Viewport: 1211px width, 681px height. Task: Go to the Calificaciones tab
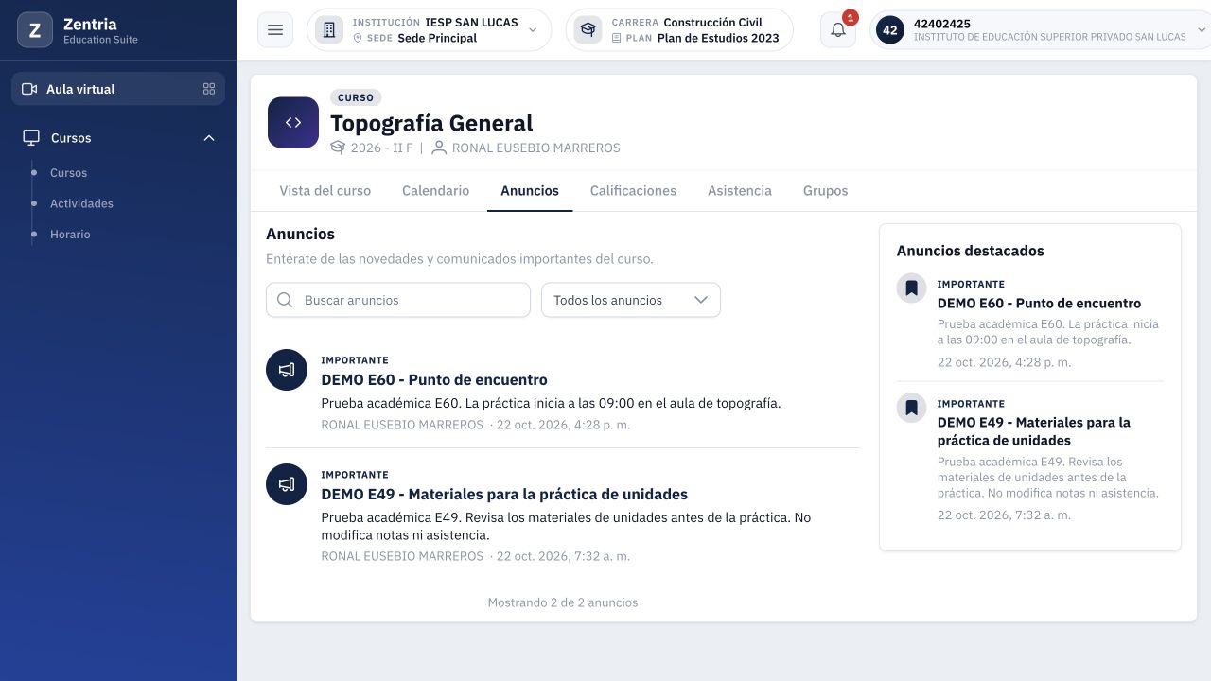pos(633,191)
